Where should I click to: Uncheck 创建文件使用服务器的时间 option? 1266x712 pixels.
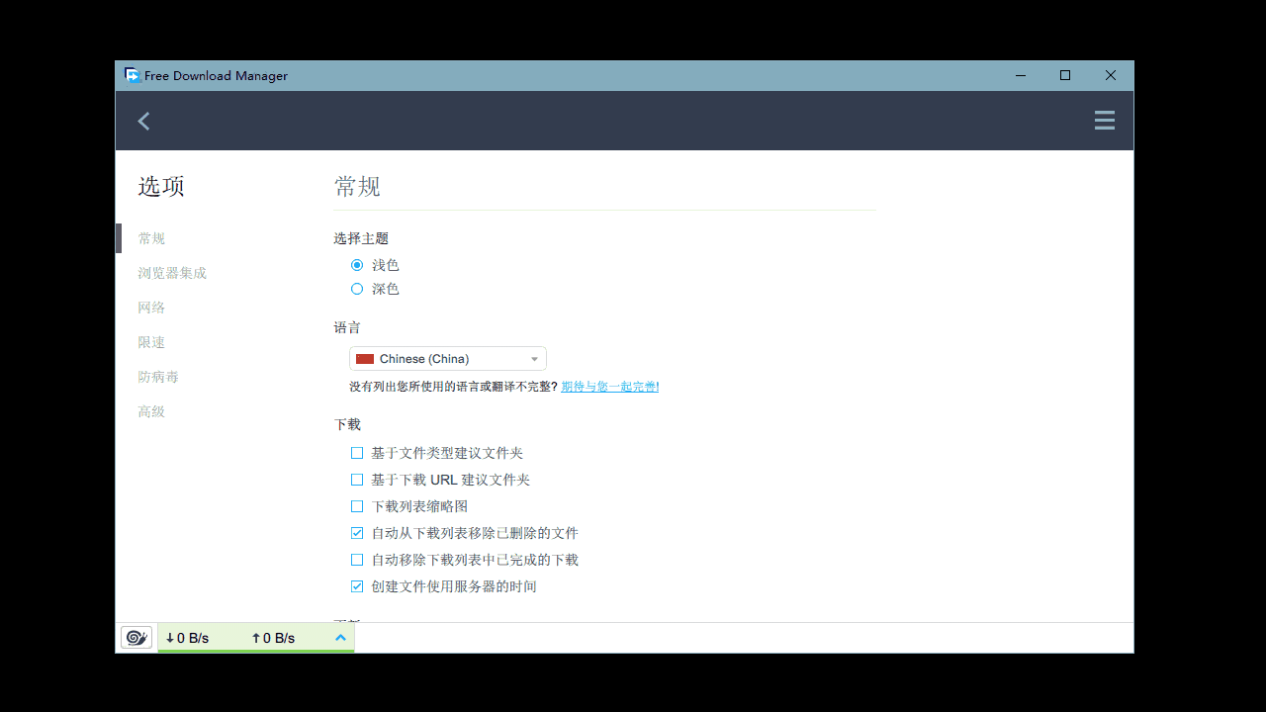click(x=357, y=585)
